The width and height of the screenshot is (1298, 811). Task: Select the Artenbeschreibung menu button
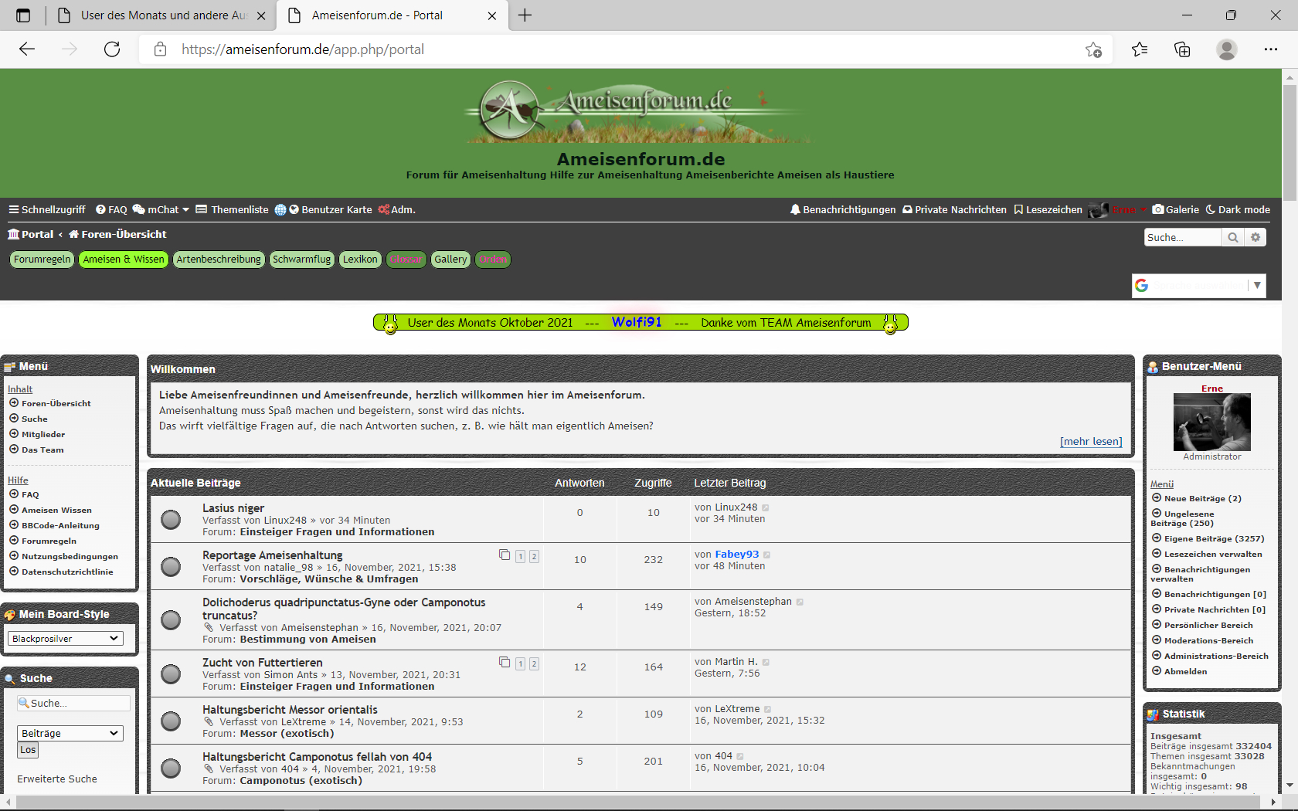tap(219, 260)
